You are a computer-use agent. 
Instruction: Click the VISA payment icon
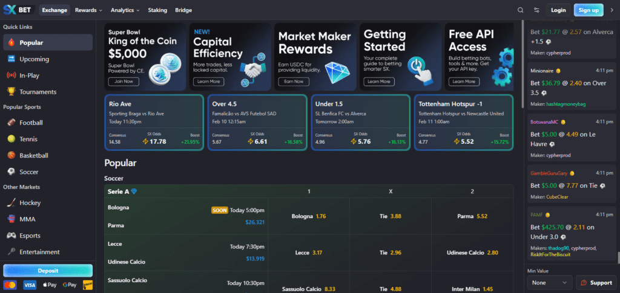[x=30, y=285]
